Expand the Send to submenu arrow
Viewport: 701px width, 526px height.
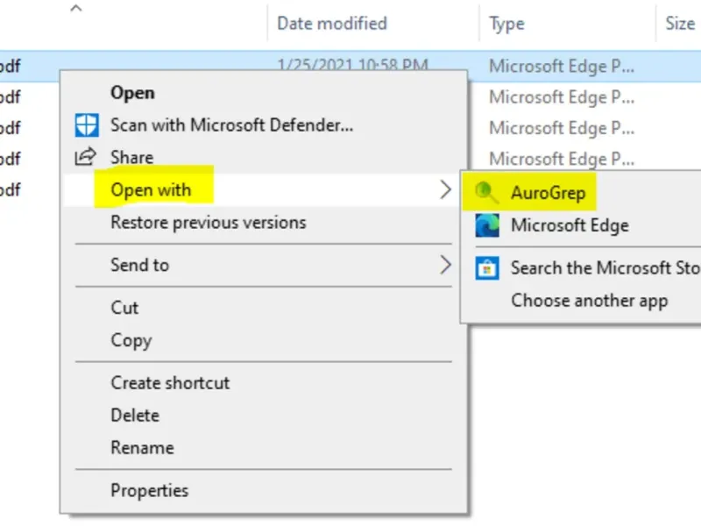[445, 264]
